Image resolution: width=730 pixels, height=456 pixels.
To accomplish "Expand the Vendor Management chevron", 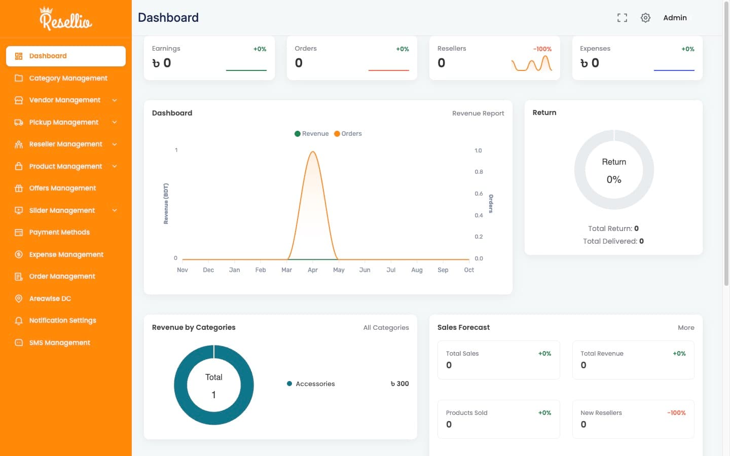I will click(115, 100).
